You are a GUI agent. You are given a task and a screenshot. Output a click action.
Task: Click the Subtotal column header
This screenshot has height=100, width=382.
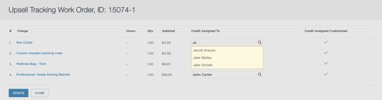168,31
